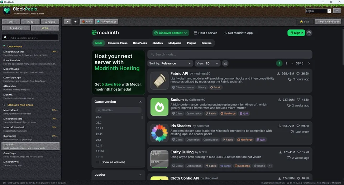Open the Entity Culling mod thumbnail
This screenshot has width=344, height=185.
click(159, 159)
